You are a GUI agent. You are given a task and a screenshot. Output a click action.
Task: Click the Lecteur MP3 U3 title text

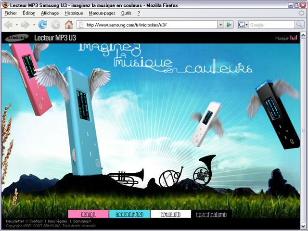55,38
